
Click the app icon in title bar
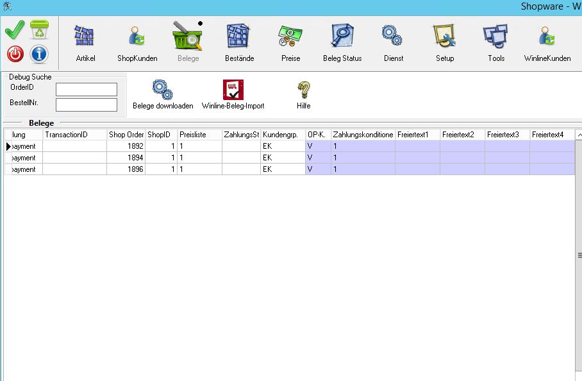6,6
